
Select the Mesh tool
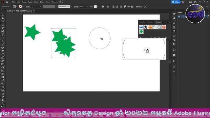pos(3,74)
